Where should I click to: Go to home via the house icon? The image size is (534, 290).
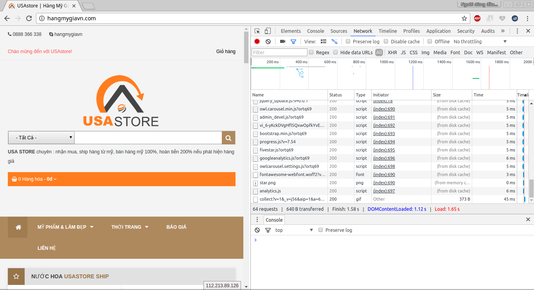tap(18, 227)
